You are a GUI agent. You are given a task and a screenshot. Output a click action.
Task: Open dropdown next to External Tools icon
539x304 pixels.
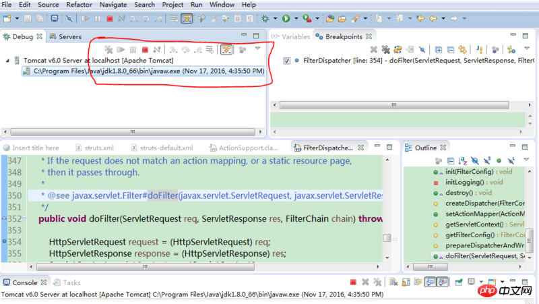click(x=317, y=19)
